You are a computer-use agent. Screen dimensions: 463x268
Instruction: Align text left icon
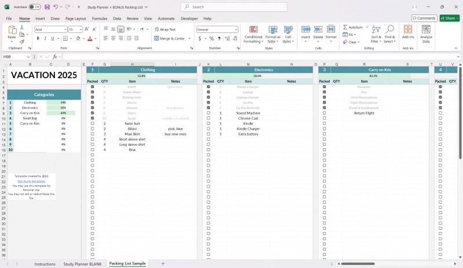coord(106,38)
